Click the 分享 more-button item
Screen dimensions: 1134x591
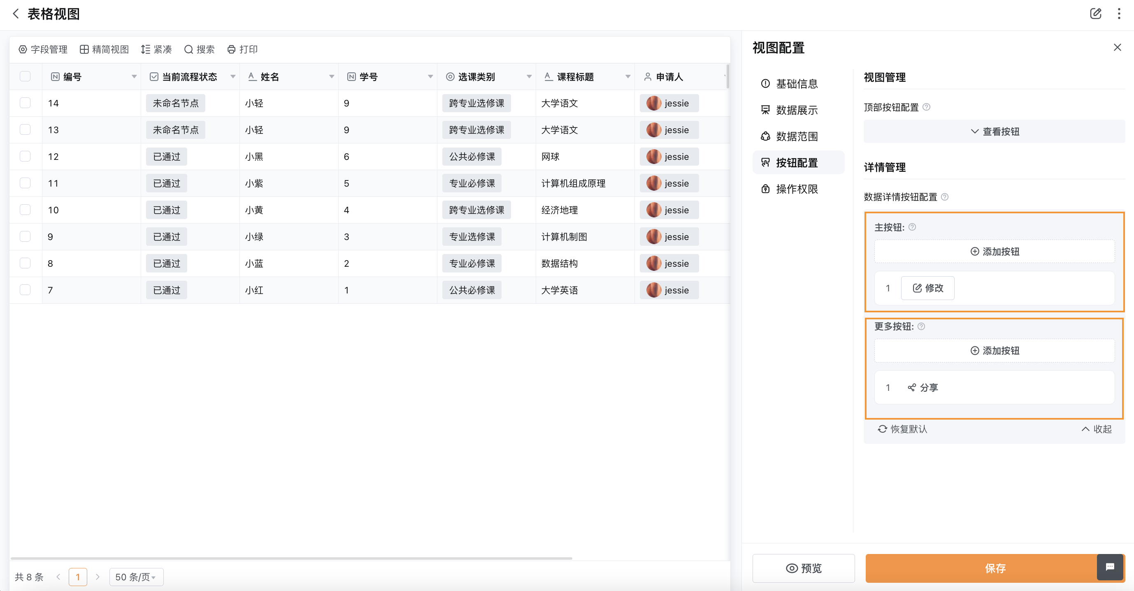[x=923, y=388]
